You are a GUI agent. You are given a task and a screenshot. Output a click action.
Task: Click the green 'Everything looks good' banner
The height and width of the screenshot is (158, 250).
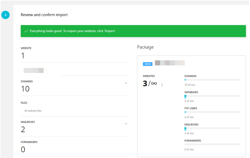point(133,31)
